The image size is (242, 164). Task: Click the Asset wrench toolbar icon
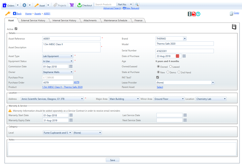pos(36,5)
